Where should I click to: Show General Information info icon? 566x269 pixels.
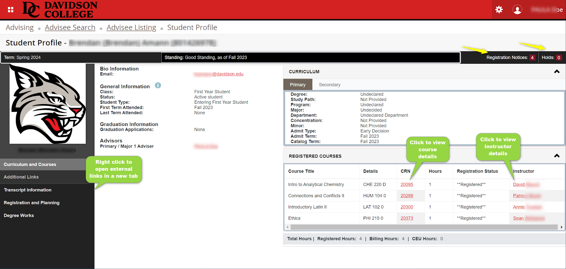click(158, 85)
